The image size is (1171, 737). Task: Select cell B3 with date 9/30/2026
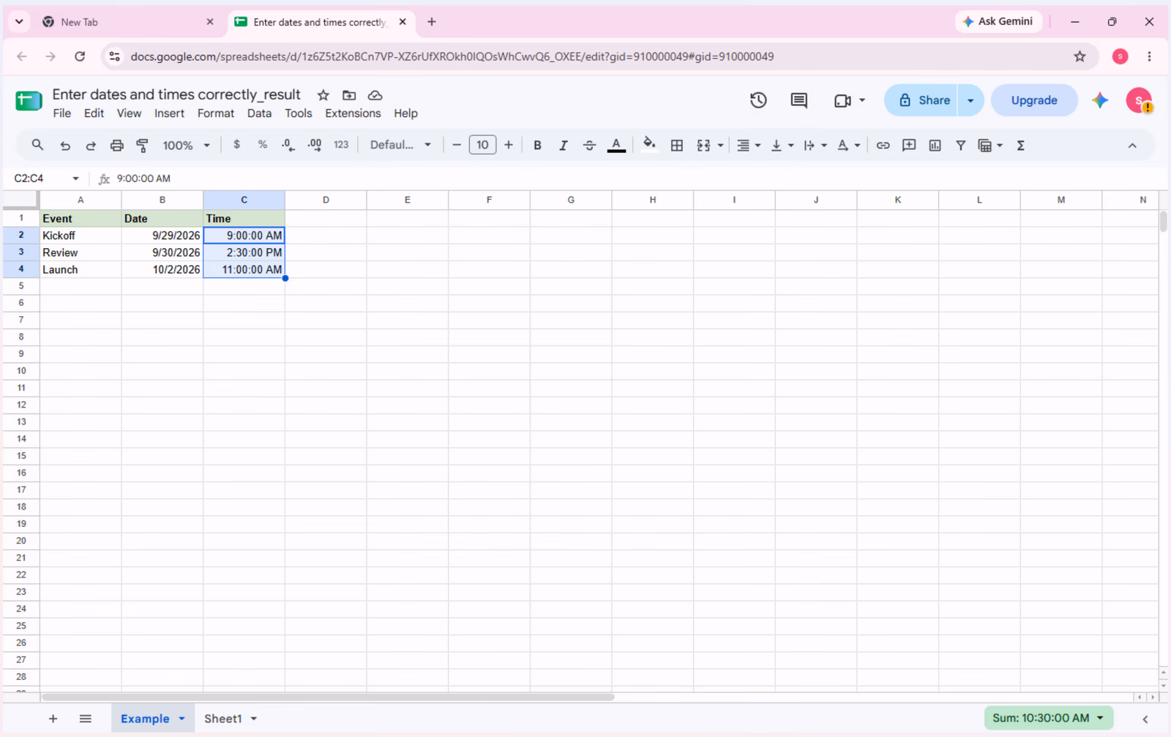[x=162, y=252]
